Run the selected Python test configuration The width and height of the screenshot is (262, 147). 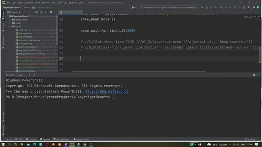202,7
